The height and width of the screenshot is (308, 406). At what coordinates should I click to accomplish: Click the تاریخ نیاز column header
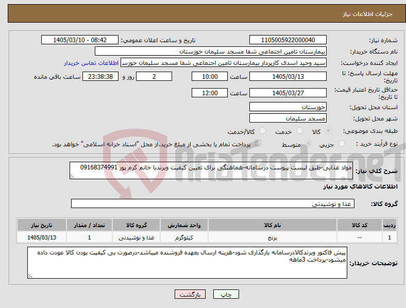[42, 225]
